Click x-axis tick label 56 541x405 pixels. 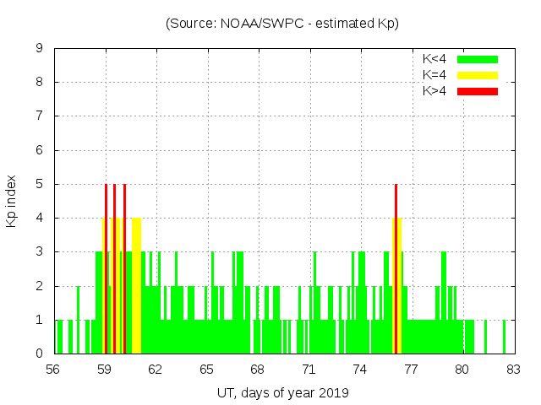click(53, 370)
